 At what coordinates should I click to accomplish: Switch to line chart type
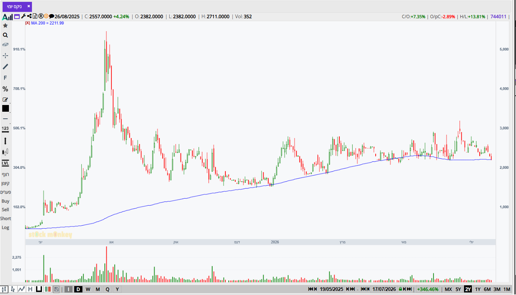pos(22,289)
